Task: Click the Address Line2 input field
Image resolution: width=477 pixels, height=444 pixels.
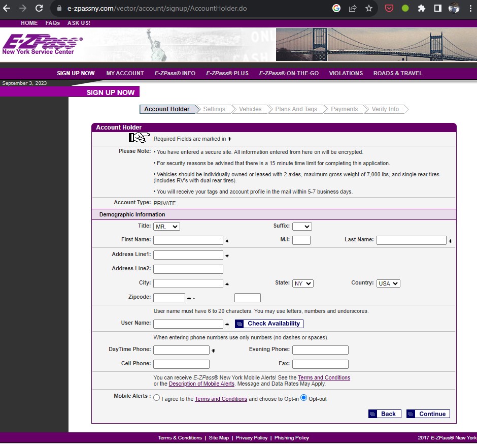Action: coord(188,269)
